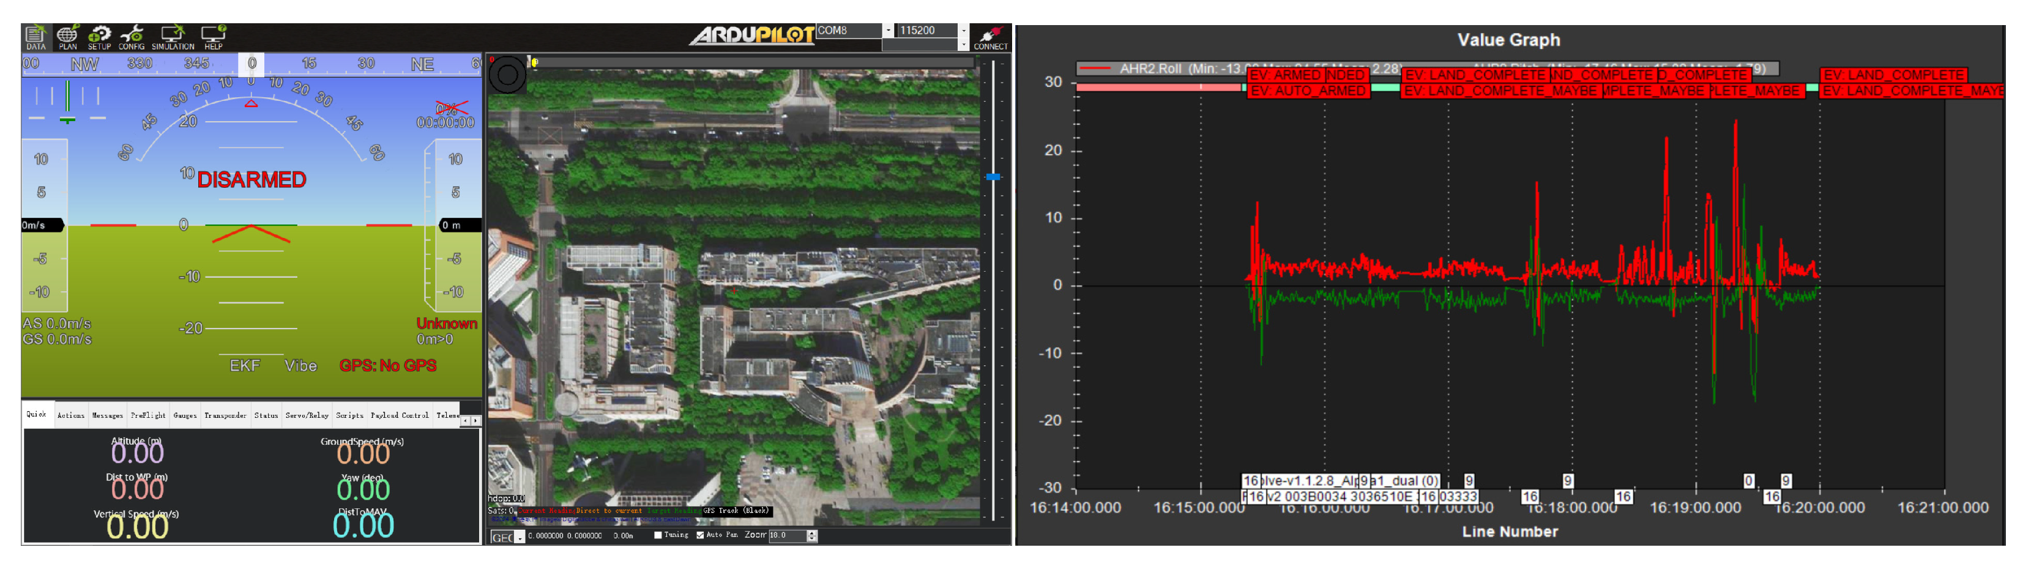Click the ArduPilot logo
This screenshot has width=2023, height=561.
pos(751,35)
